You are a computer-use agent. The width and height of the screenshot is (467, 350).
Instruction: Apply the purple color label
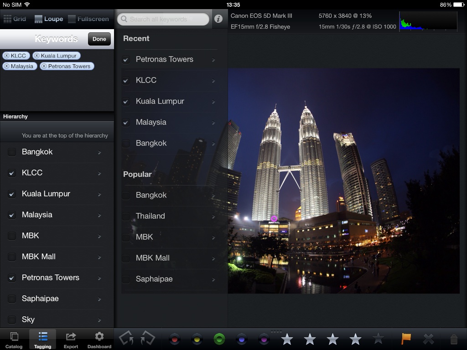(x=264, y=339)
